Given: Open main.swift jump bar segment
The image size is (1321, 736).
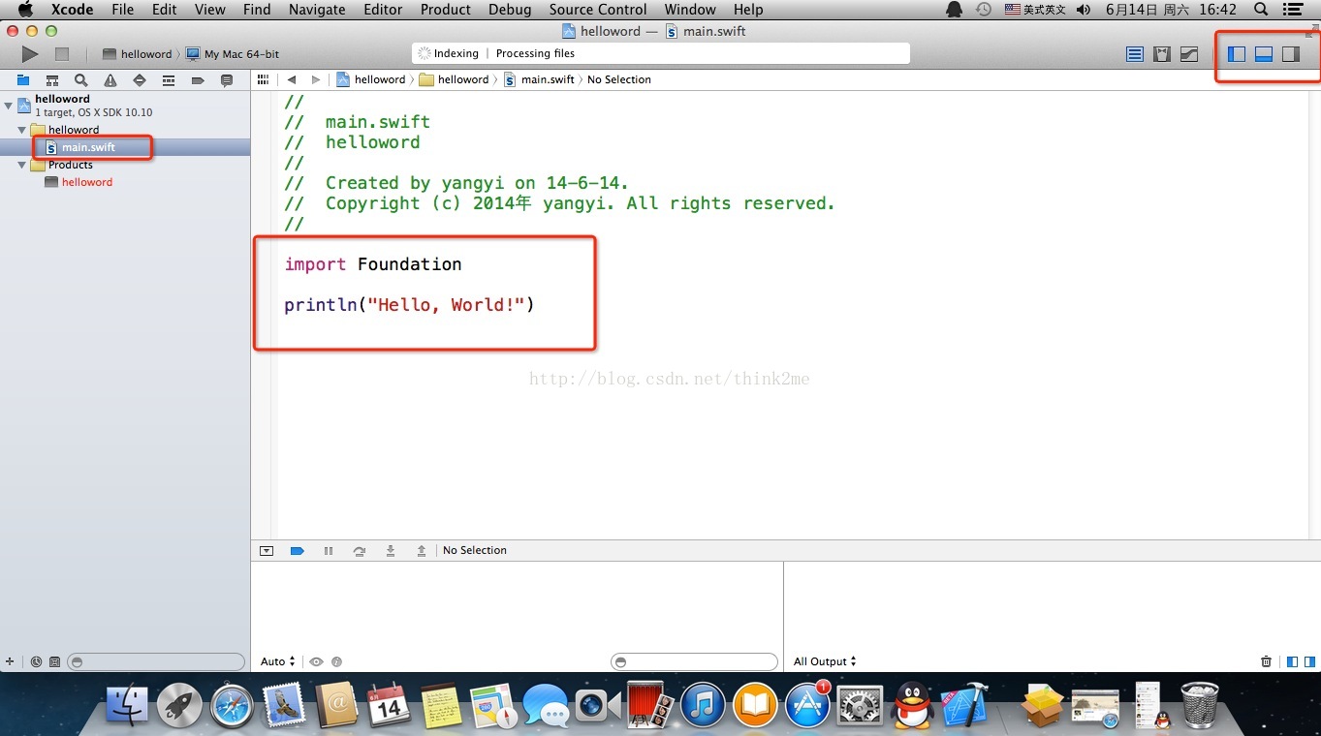Looking at the screenshot, I should tap(539, 79).
